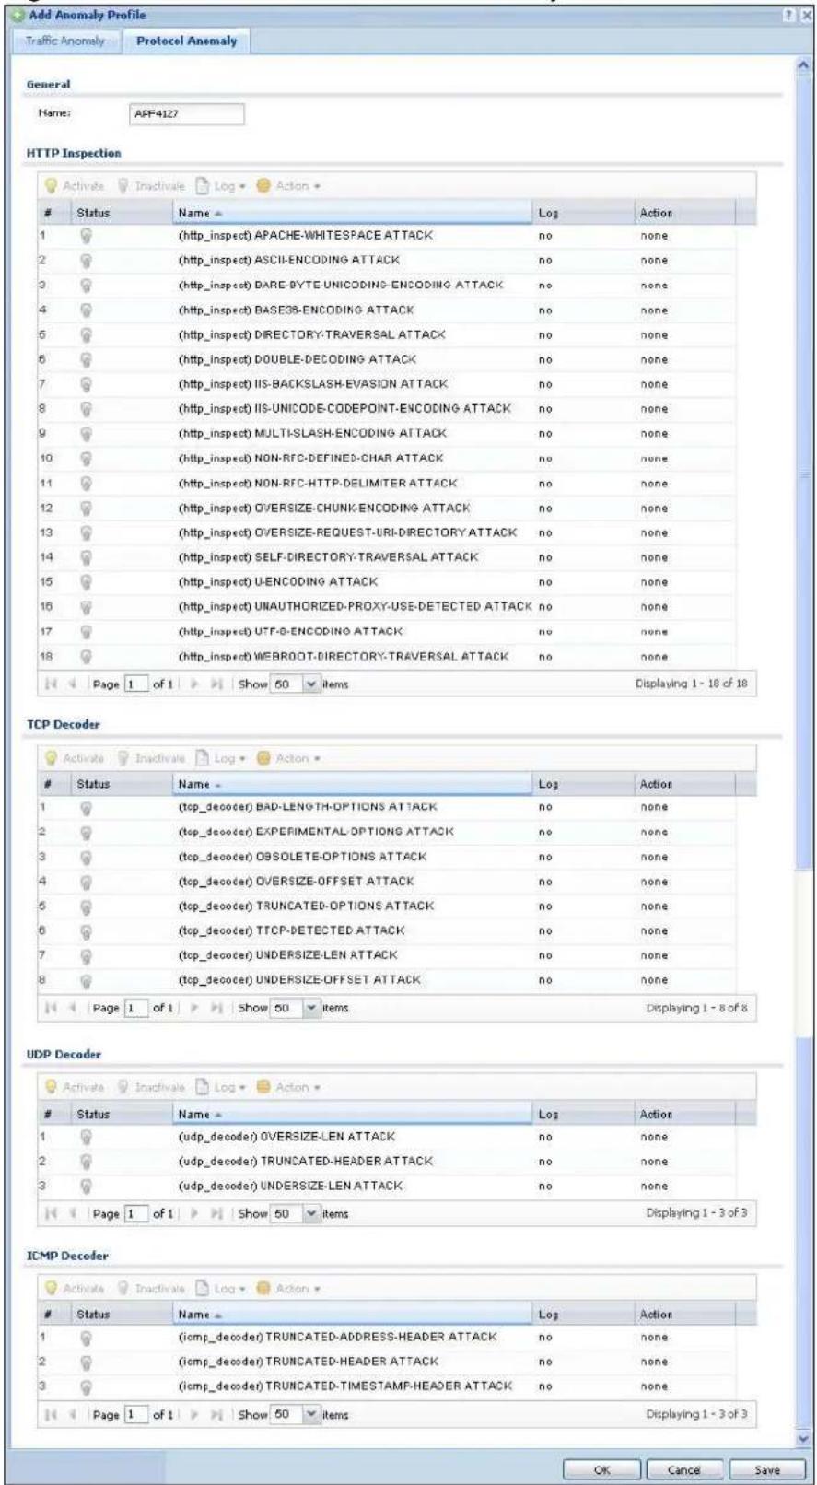The image size is (817, 1485).
Task: Click status bulb of TRUNCATED-TIMESTAMP-HEADER ATTACK
Action: click(x=87, y=1386)
